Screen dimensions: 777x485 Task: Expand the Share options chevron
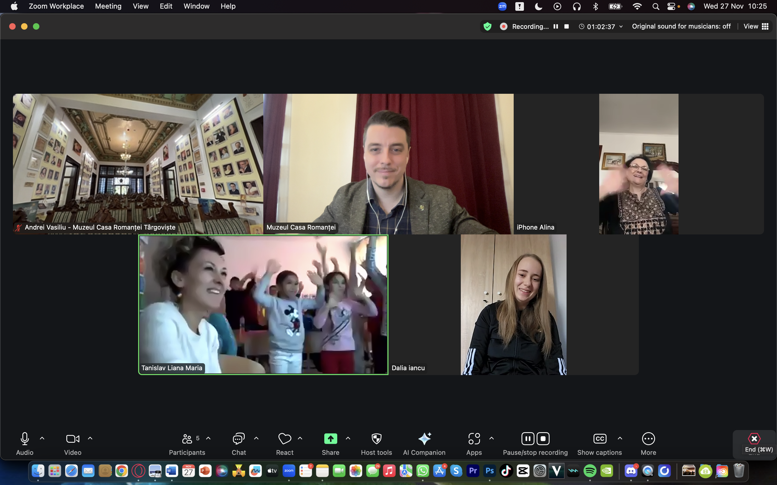(348, 438)
